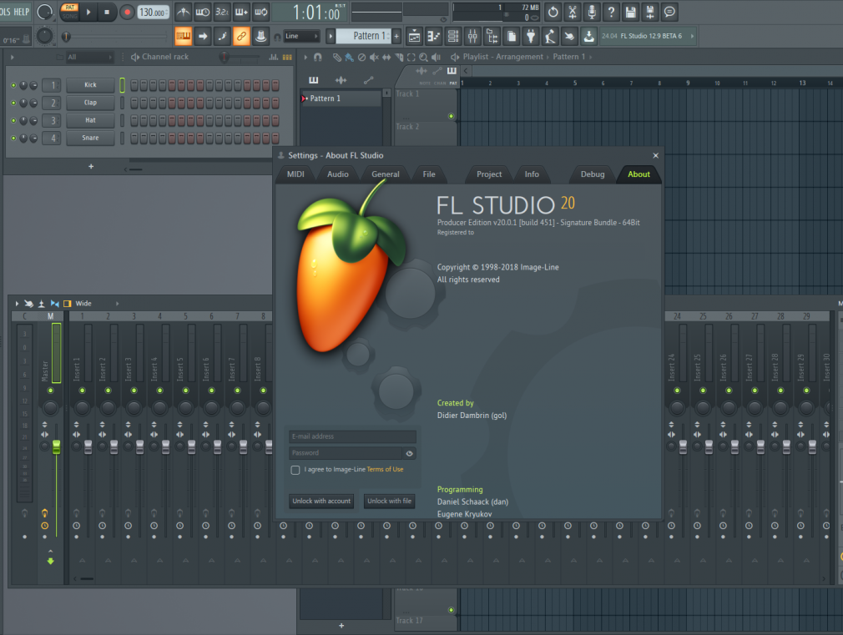Image resolution: width=843 pixels, height=635 pixels.
Task: Toggle the metronome icon in the top toolbar
Action: click(x=184, y=12)
